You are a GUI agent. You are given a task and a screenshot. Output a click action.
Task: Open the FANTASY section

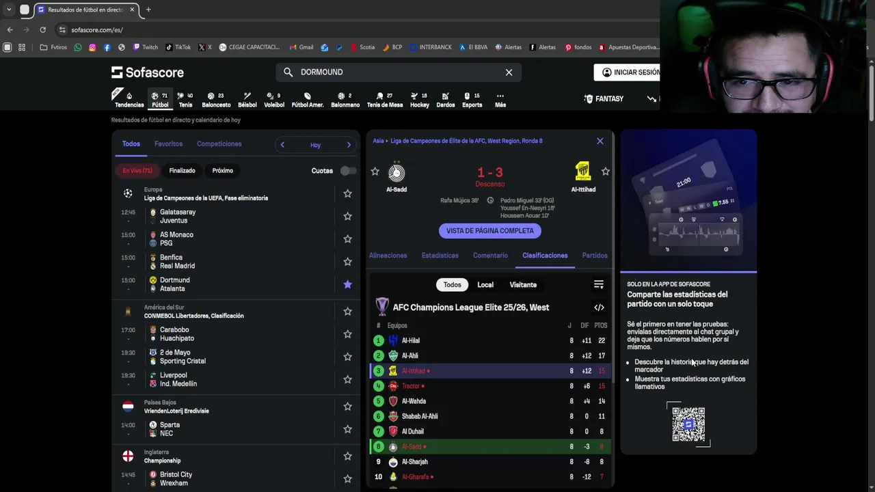tap(604, 99)
